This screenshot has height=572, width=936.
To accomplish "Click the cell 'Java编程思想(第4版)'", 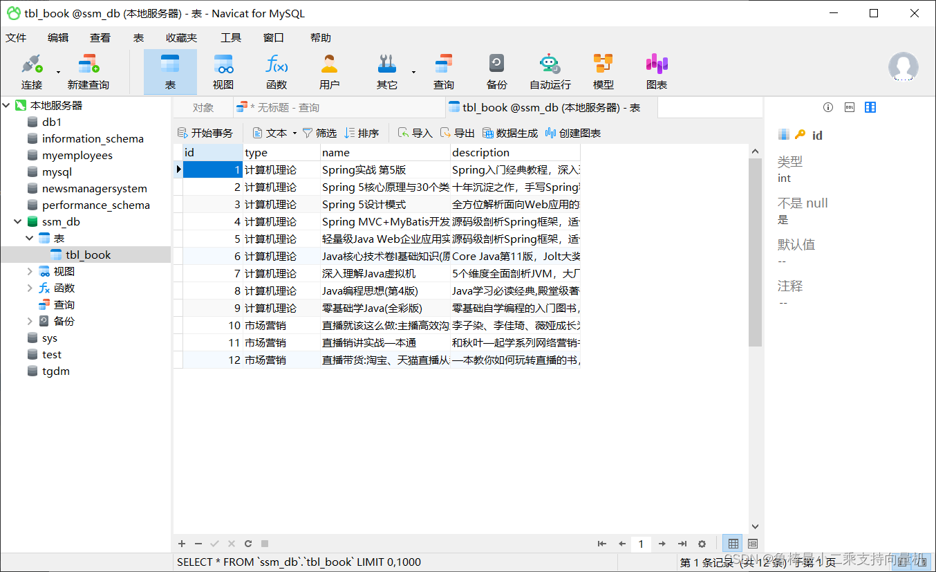I will coord(385,290).
